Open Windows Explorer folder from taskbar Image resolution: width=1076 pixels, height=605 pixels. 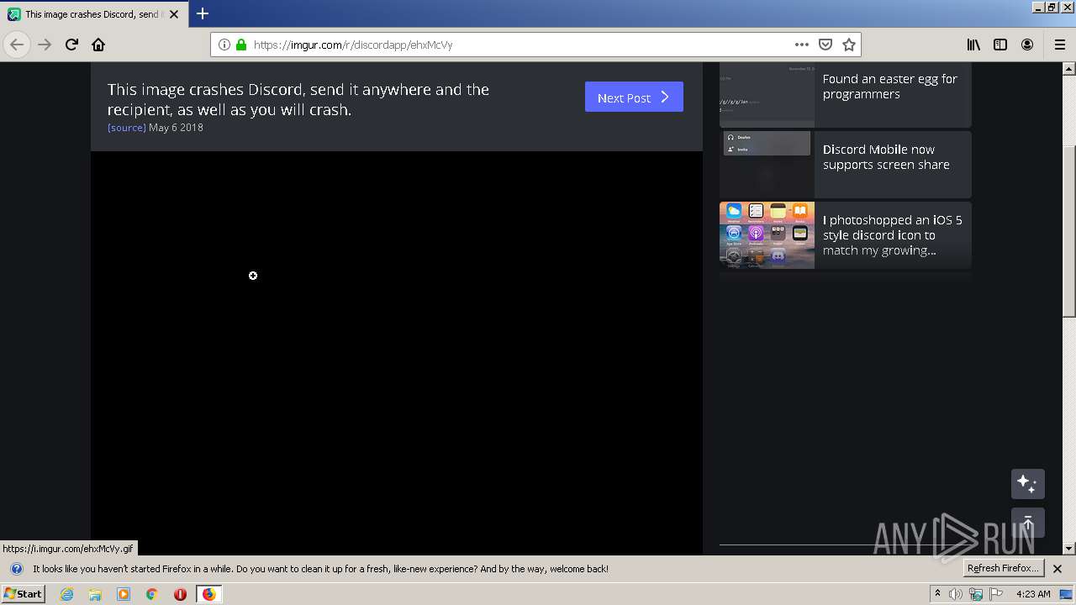click(95, 594)
